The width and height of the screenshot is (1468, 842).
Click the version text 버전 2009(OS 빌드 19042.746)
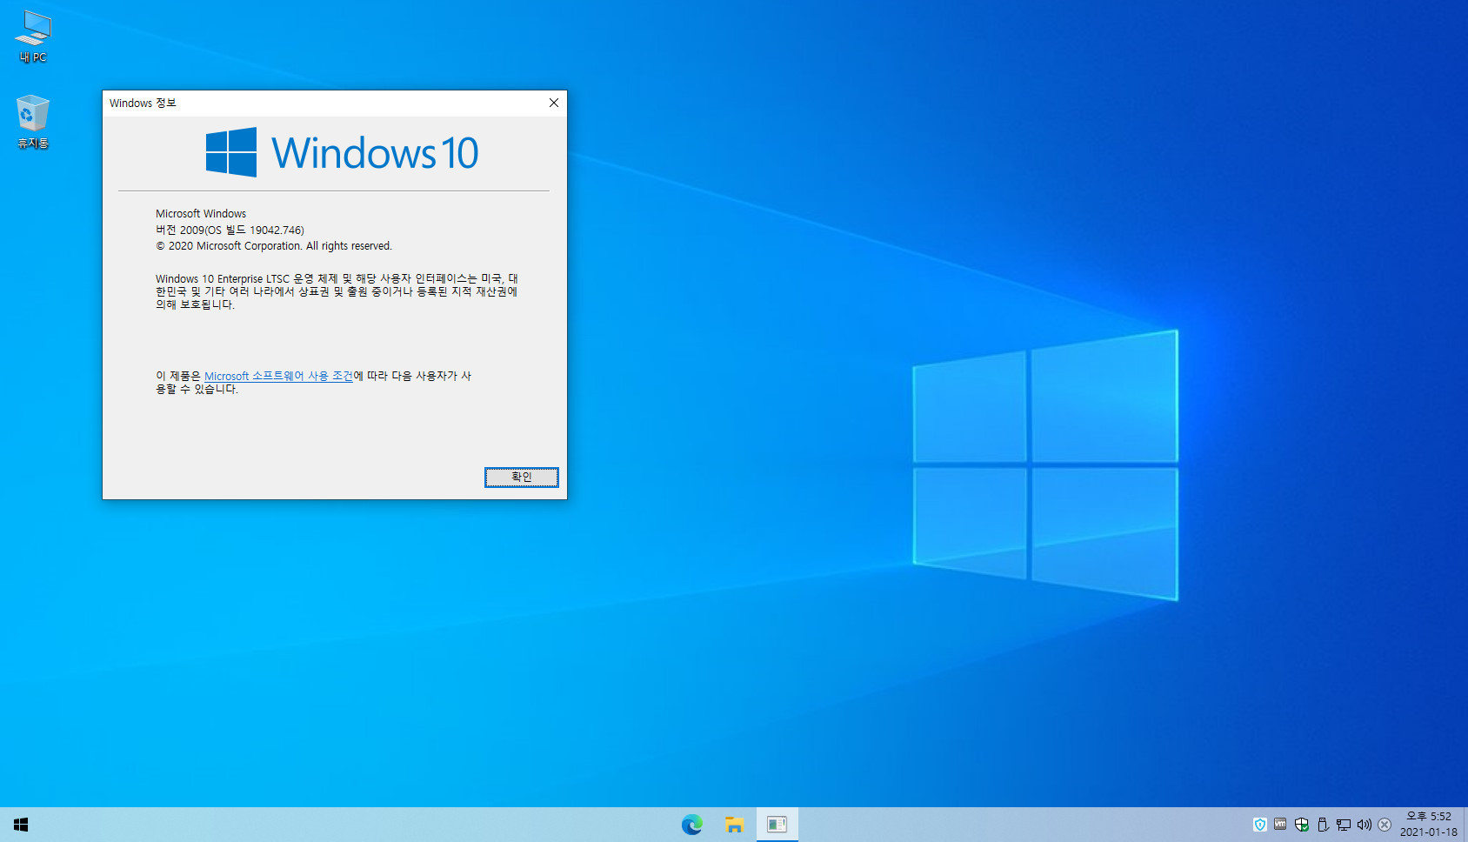tap(230, 230)
